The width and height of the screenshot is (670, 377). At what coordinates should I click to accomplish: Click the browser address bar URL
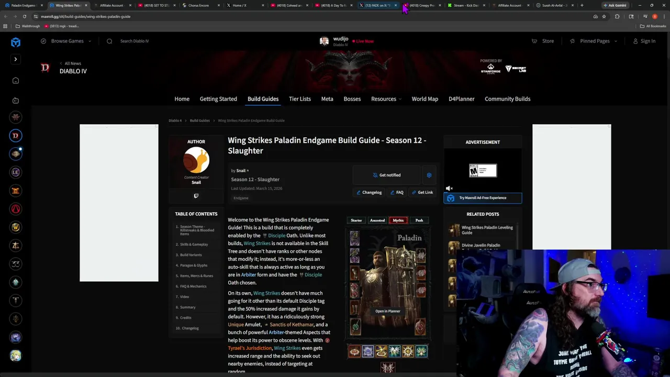86,16
